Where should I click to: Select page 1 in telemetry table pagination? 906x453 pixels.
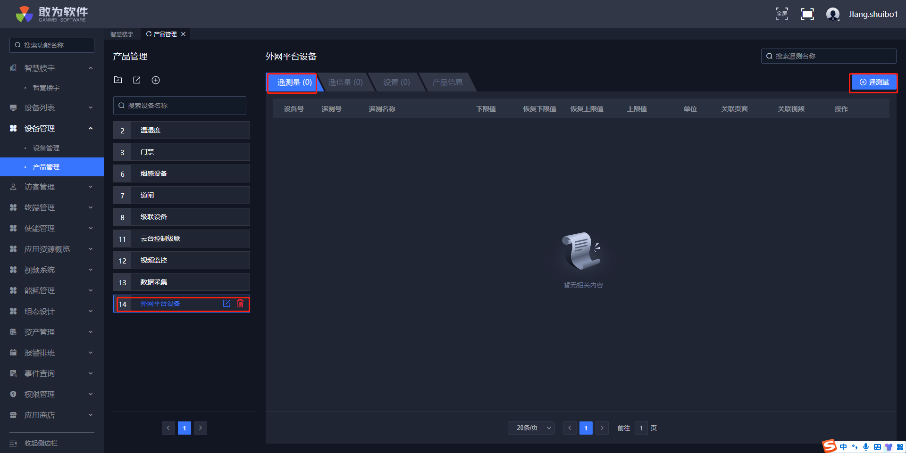tap(586, 428)
